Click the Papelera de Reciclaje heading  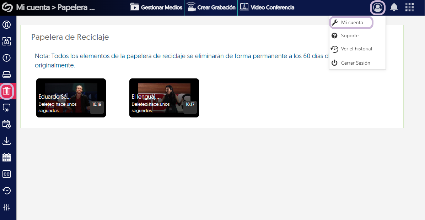[70, 37]
